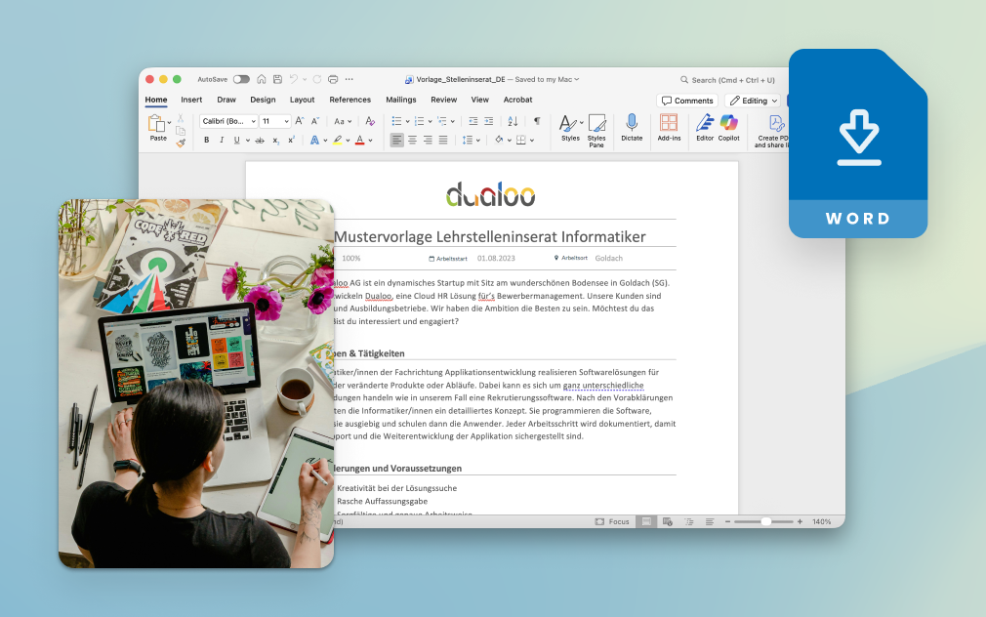Adjust the zoom slider in status bar
This screenshot has height=617, width=986.
pyautogui.click(x=764, y=521)
